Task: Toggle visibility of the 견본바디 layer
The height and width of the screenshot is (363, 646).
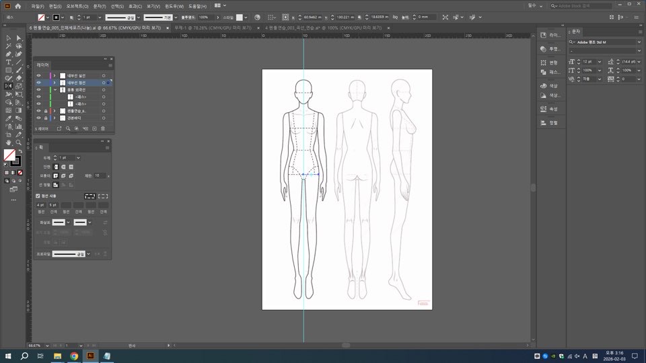Action: click(x=38, y=118)
